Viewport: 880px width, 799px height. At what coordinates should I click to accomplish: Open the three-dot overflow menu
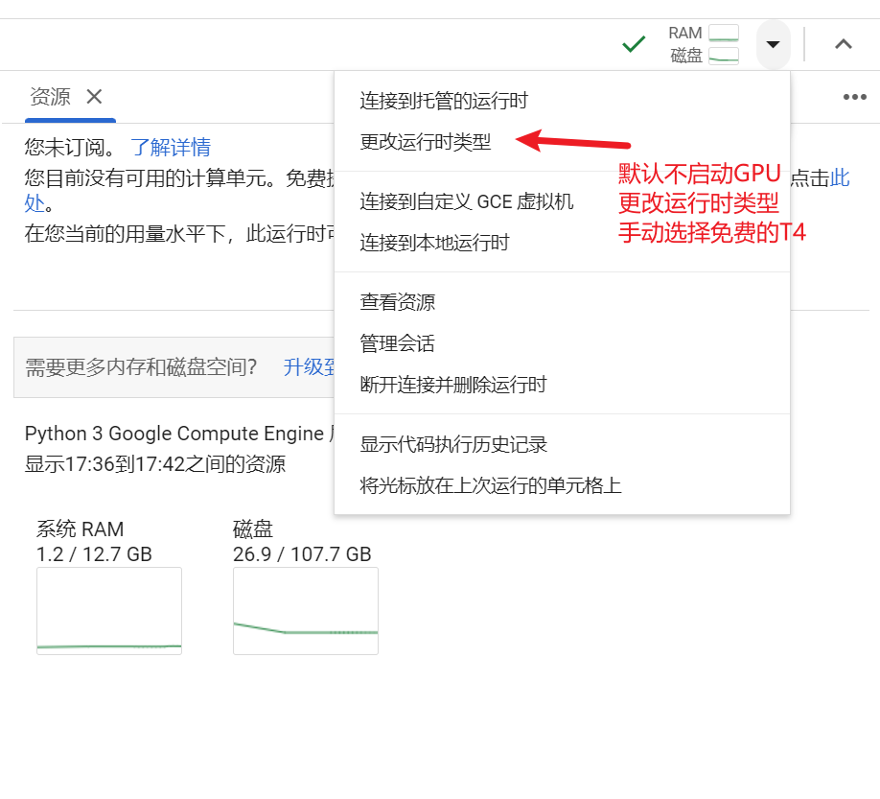tap(855, 96)
